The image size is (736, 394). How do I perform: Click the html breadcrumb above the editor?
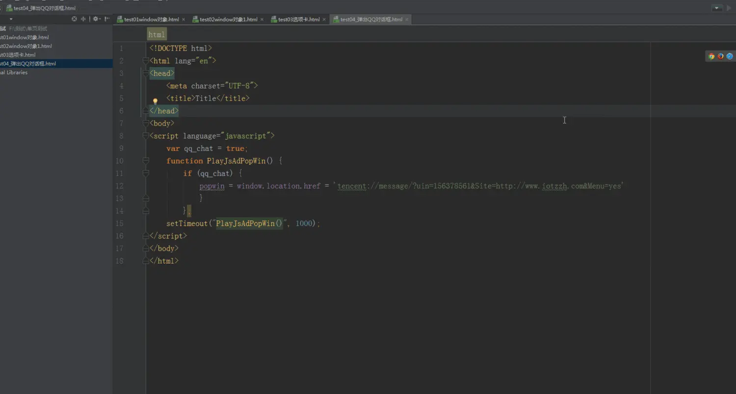tap(157, 34)
